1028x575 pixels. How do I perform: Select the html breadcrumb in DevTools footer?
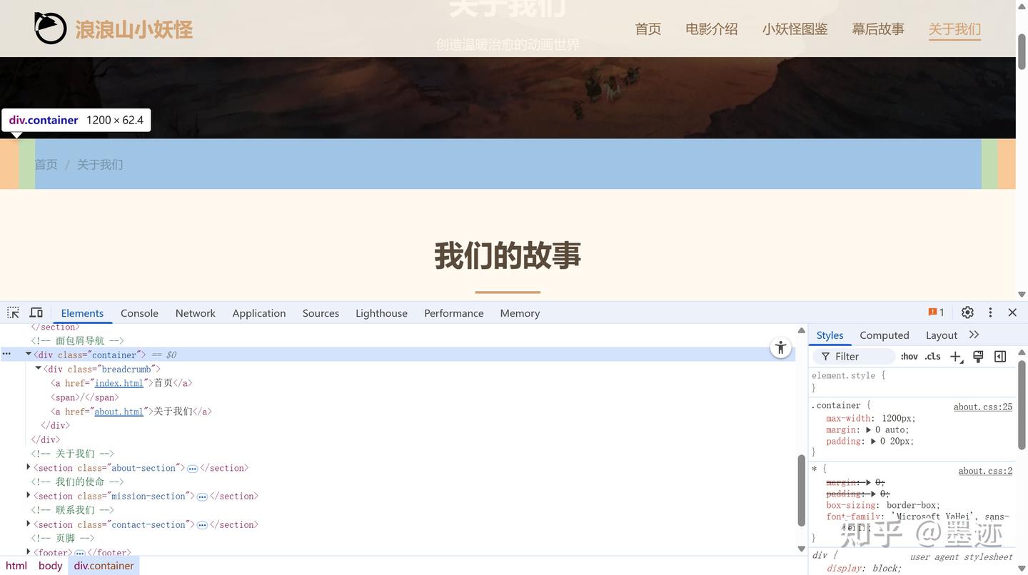coord(16,566)
